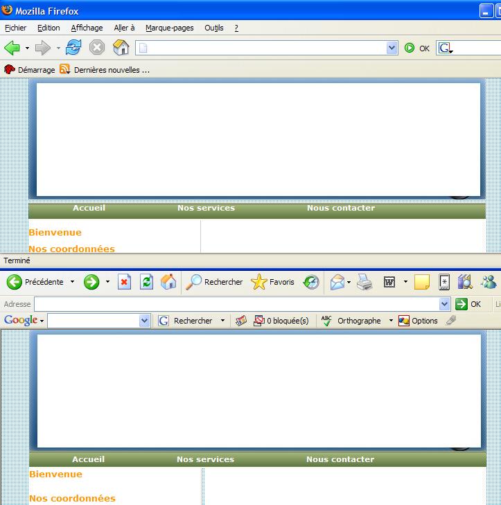
Task: Open History clock icon in IE
Action: [311, 282]
